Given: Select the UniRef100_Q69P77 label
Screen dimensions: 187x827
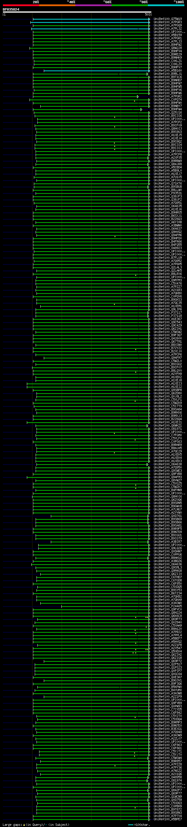Looking at the screenshot, I should point(168,794).
